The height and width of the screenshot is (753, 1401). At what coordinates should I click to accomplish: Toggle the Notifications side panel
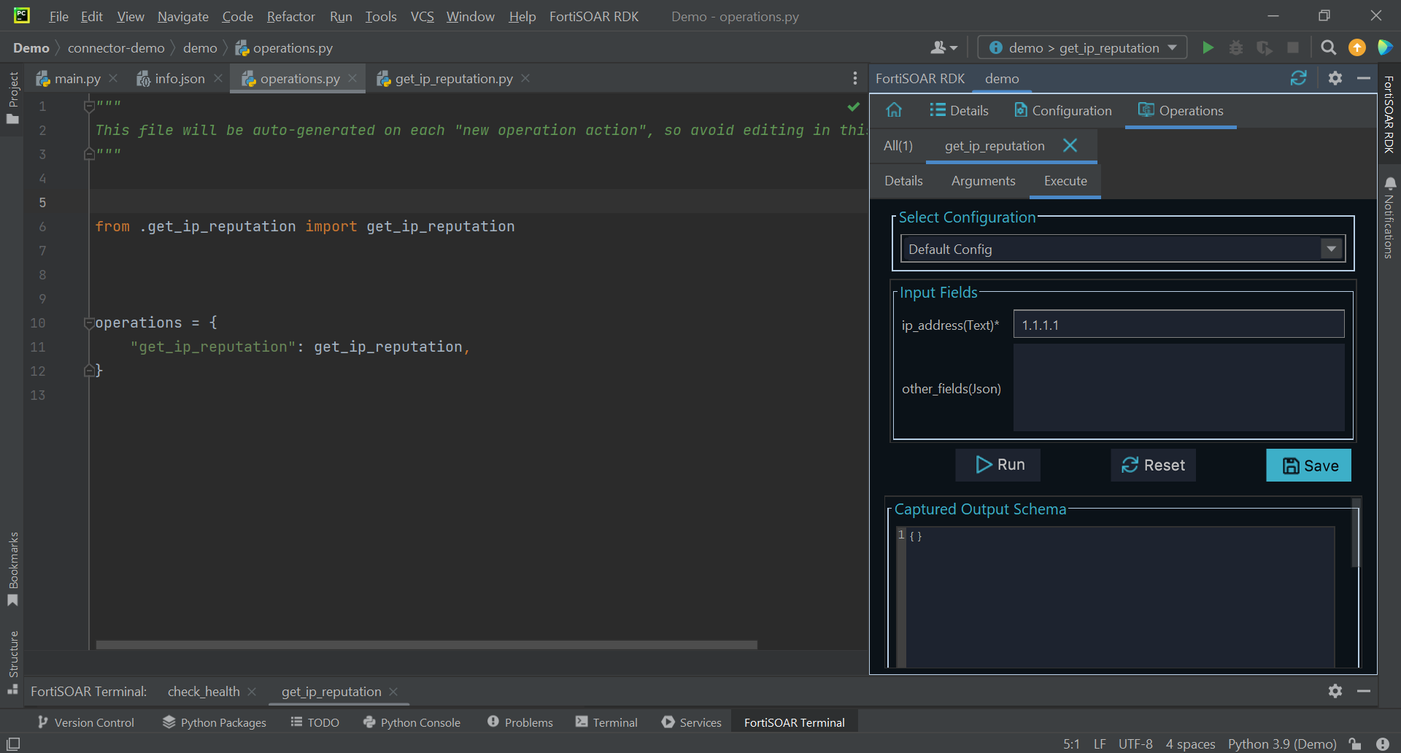(1389, 217)
